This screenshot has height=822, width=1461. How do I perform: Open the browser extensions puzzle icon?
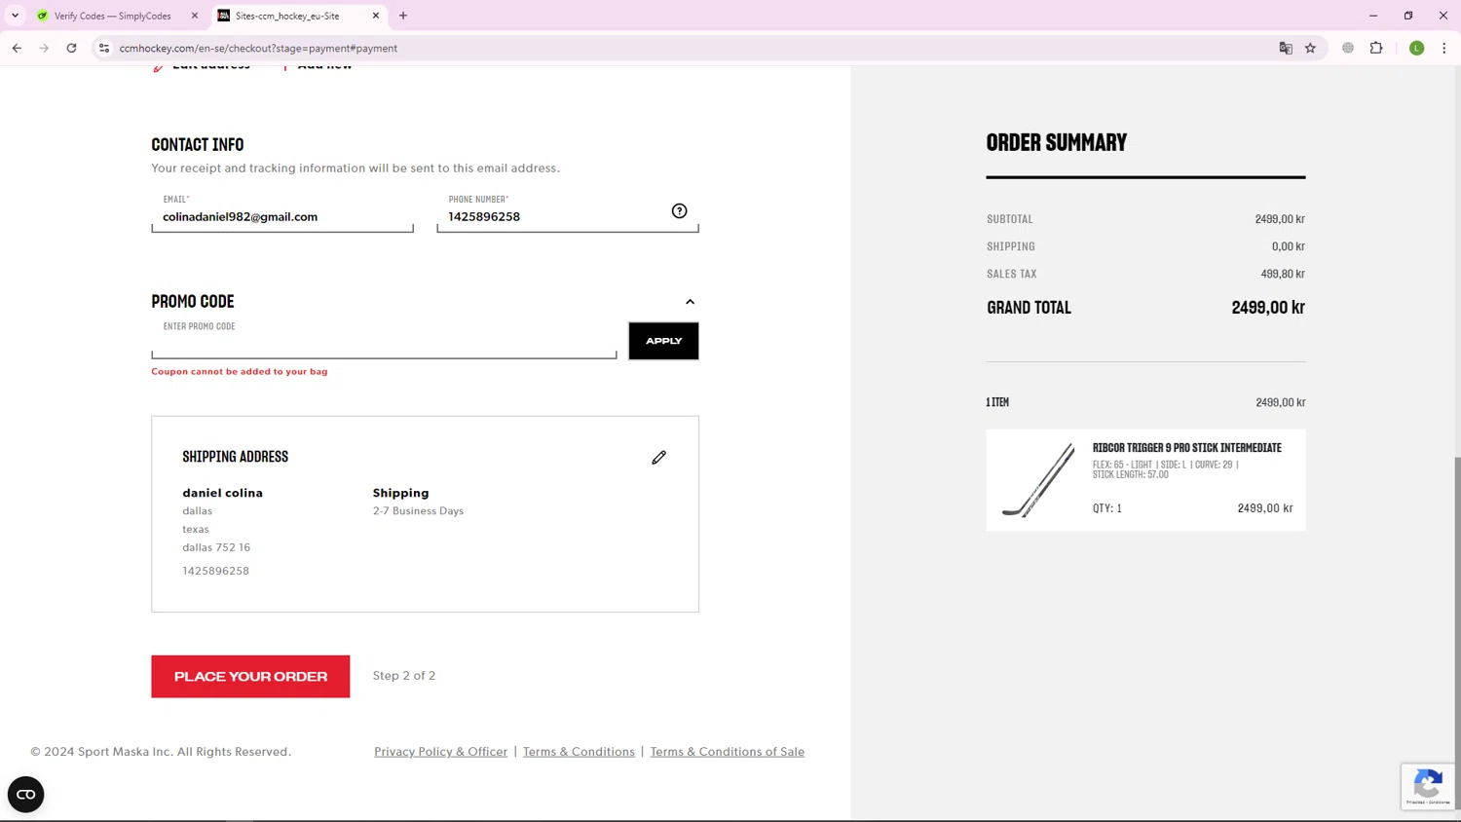point(1376,48)
